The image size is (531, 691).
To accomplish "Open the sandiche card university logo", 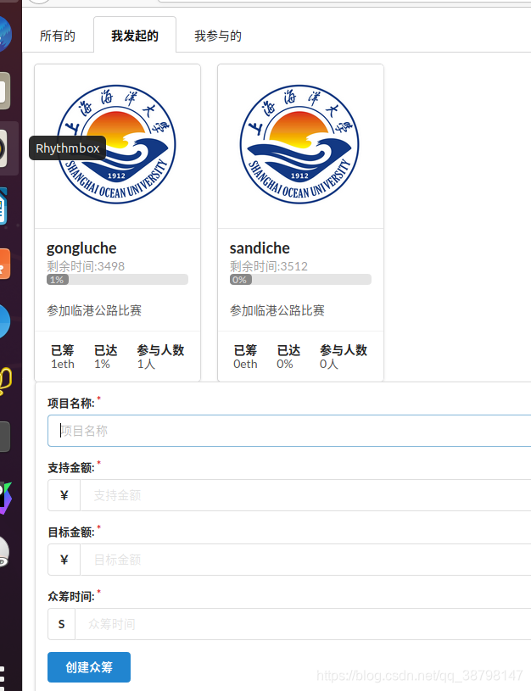I will (x=300, y=145).
